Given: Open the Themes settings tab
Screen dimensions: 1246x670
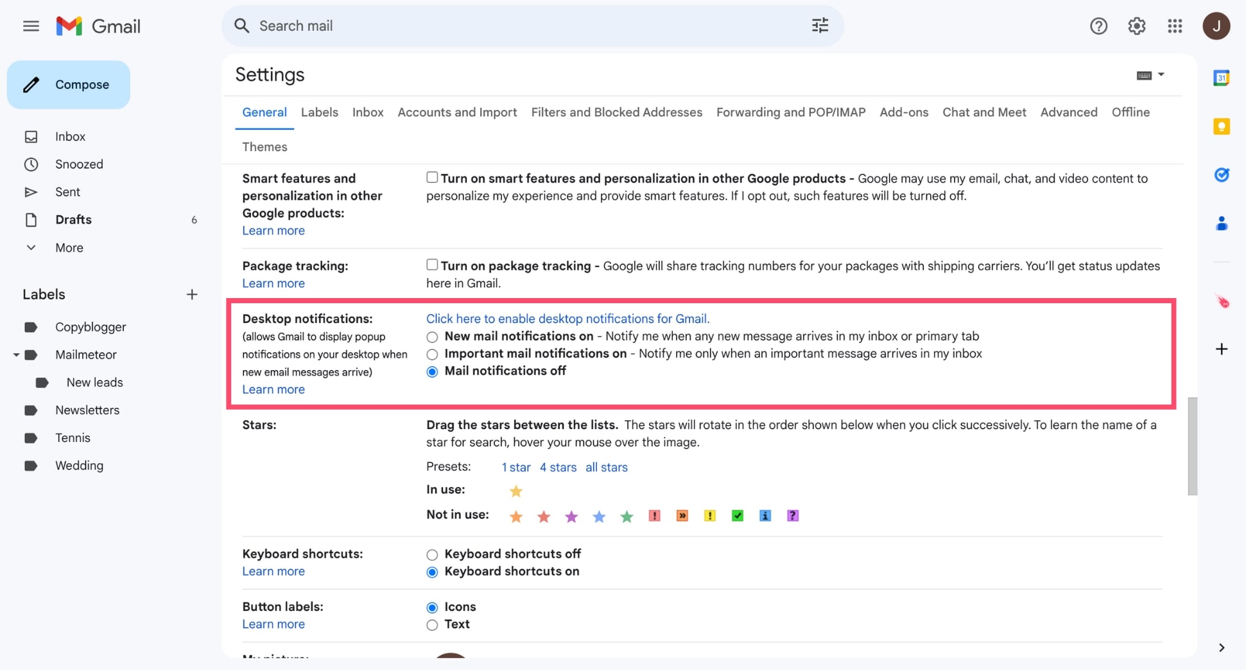Looking at the screenshot, I should pyautogui.click(x=264, y=146).
